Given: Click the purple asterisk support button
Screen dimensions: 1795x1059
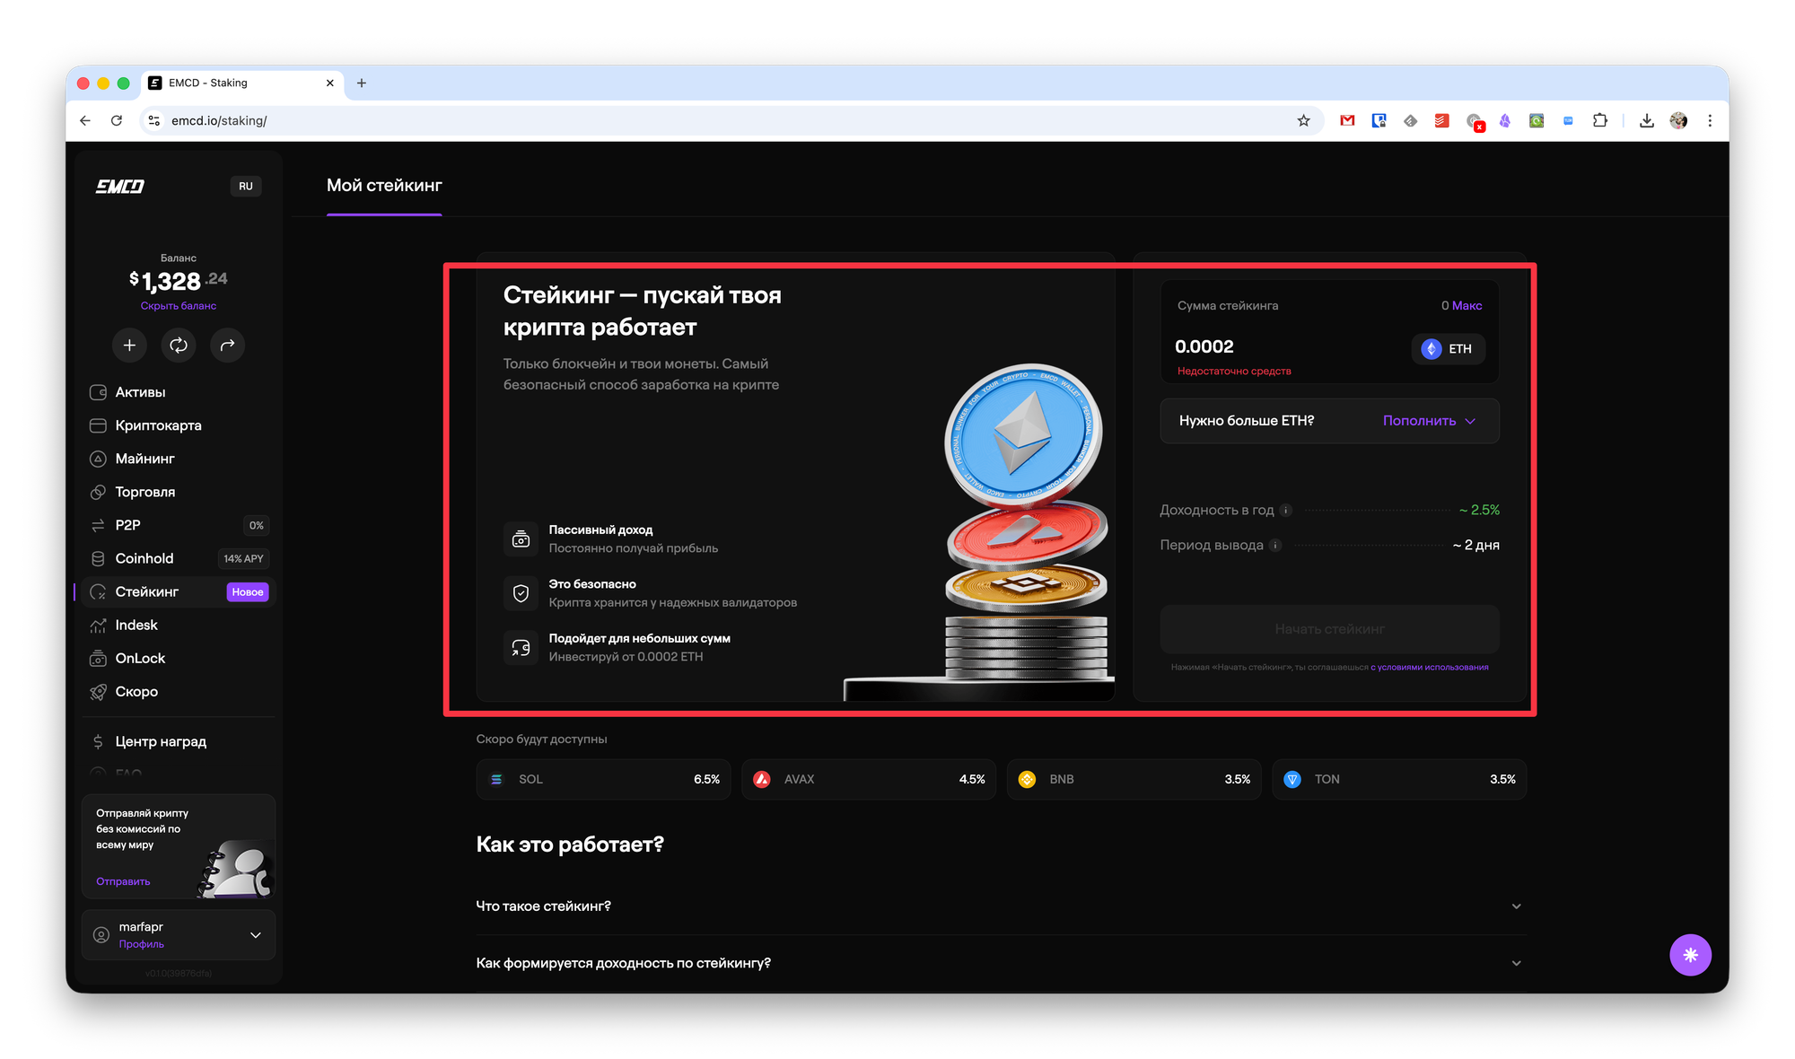Looking at the screenshot, I should [x=1690, y=955].
